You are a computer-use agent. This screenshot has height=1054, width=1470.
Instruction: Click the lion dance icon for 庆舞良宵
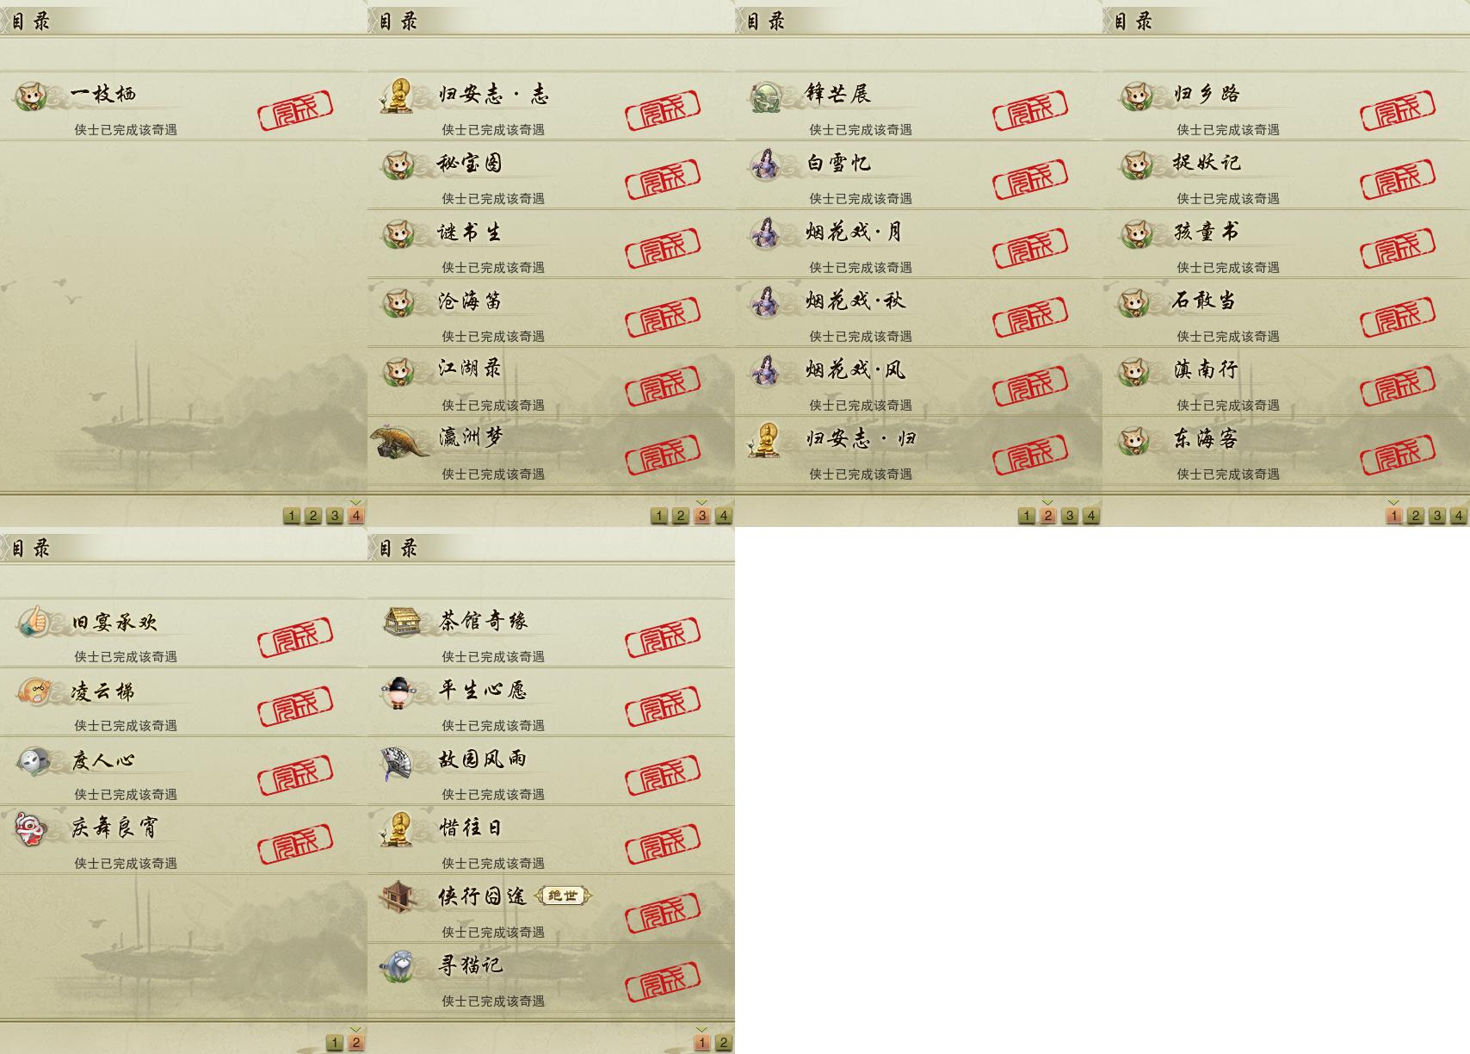31,828
